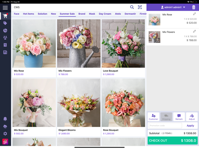The width and height of the screenshot is (199, 149).
Task: Add Rose Bouquet product photo to cart
Action: point(123,103)
